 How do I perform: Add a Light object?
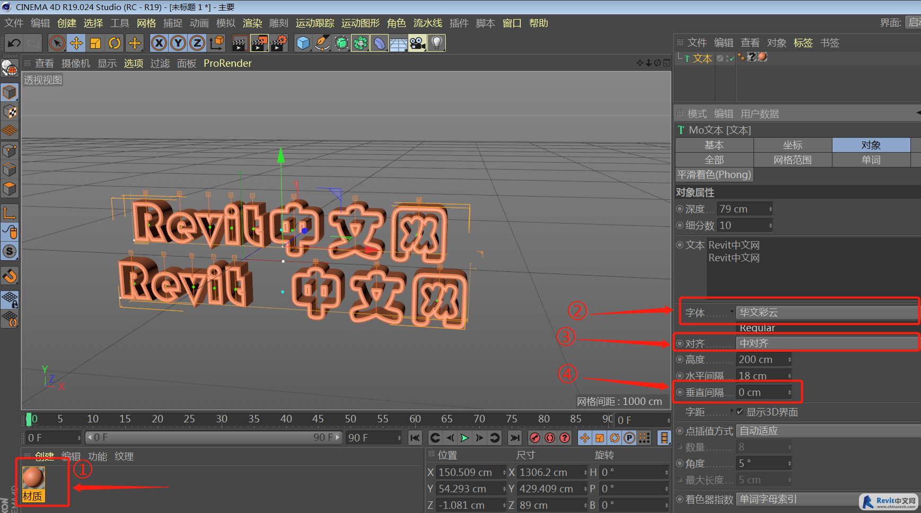coord(437,43)
